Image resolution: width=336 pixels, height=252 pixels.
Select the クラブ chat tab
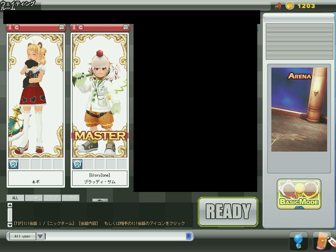click(x=52, y=198)
